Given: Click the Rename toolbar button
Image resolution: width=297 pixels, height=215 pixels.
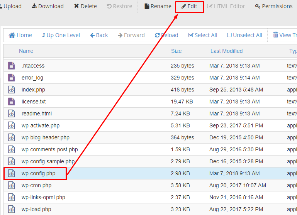Looking at the screenshot, I should pyautogui.click(x=158, y=6).
